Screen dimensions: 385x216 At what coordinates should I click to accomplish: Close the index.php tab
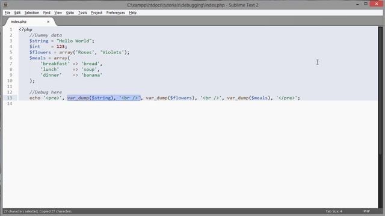pyautogui.click(x=48, y=22)
